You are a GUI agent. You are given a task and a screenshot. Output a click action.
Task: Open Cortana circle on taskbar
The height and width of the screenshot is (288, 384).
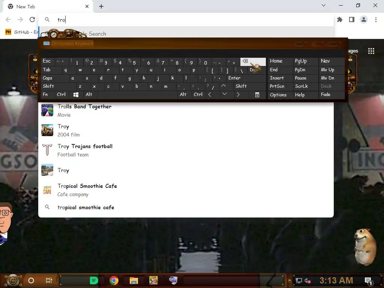tap(31, 280)
